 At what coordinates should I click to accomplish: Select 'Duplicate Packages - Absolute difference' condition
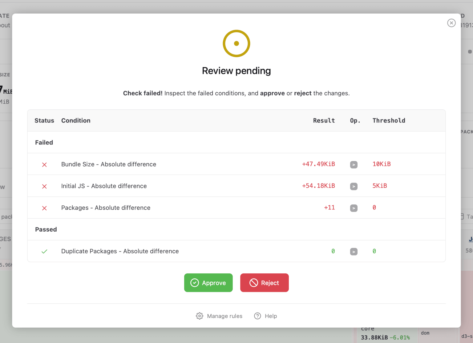tap(120, 251)
